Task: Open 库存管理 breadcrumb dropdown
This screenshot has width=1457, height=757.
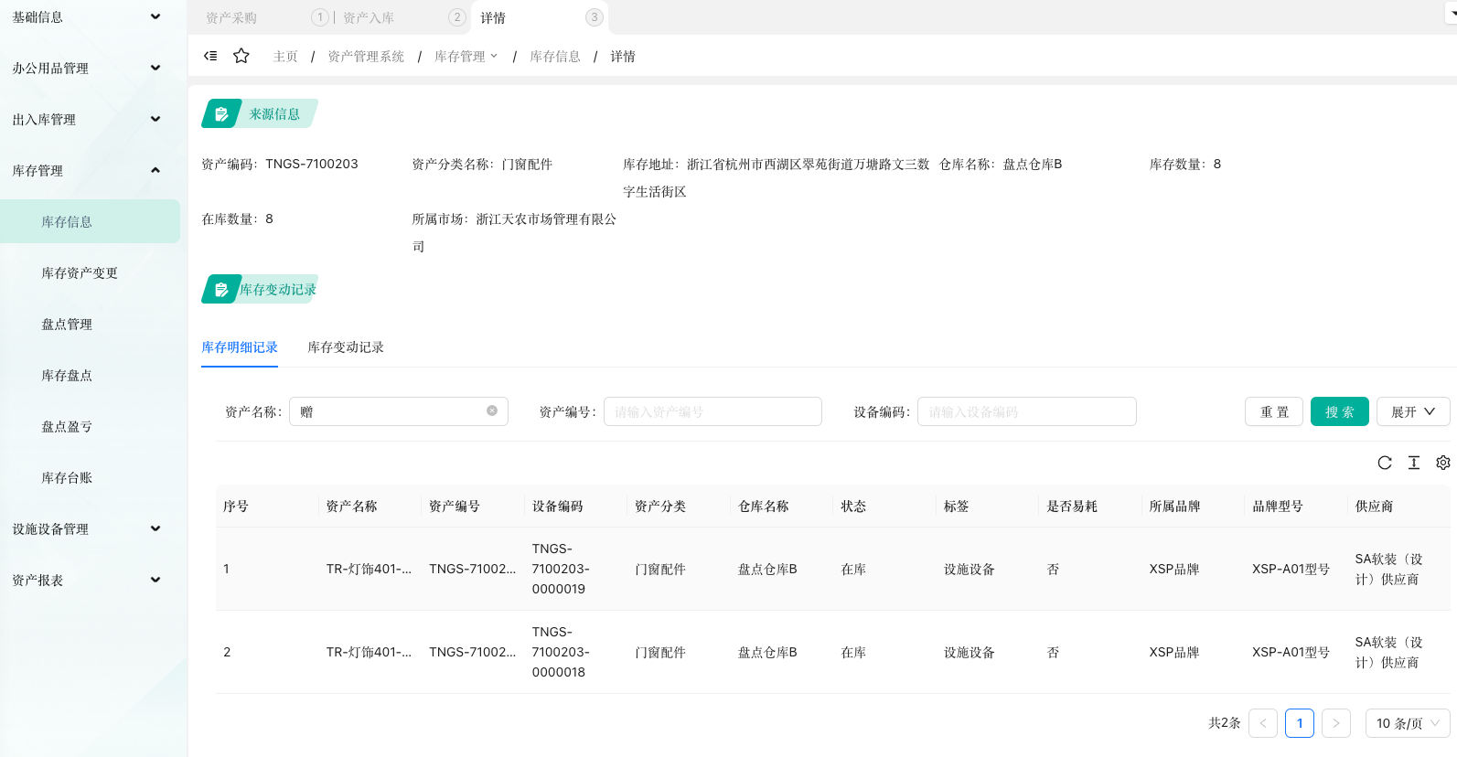Action: 466,57
